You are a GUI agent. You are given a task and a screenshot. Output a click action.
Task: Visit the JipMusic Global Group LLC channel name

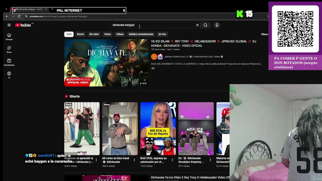coord(177,57)
